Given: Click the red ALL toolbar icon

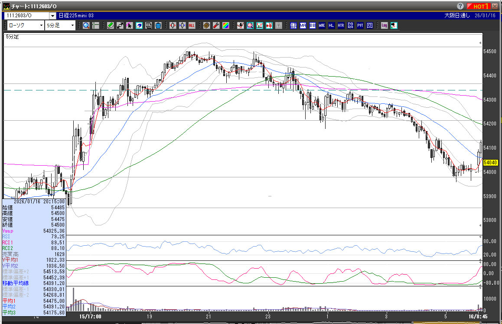Looking at the screenshot, I should coord(191,26).
